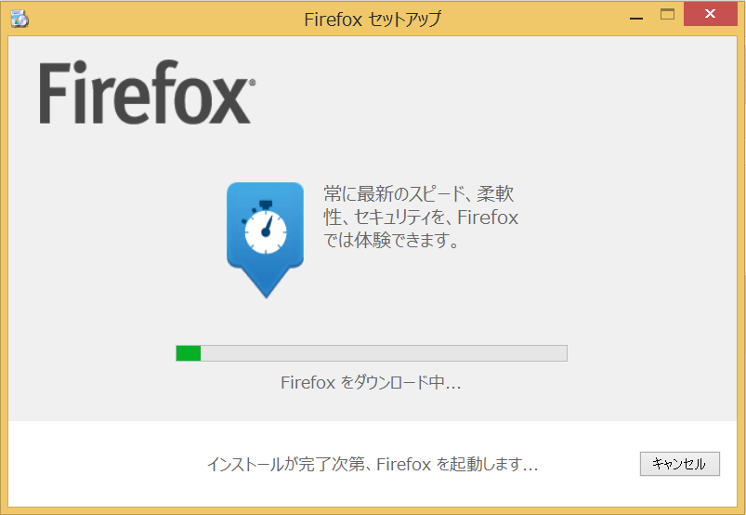Screen dimensions: 746x515
Task: Click the white footer area left of message
Action: point(105,464)
